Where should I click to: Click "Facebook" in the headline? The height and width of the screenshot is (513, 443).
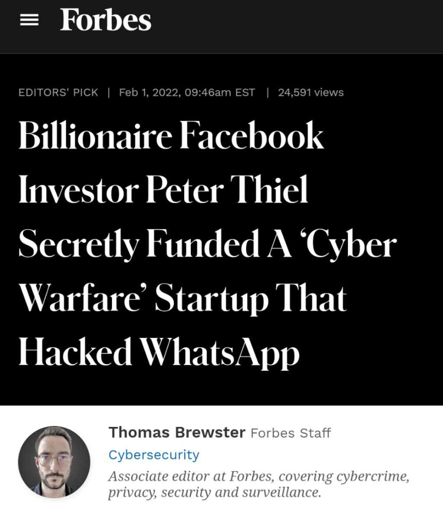pos(252,136)
